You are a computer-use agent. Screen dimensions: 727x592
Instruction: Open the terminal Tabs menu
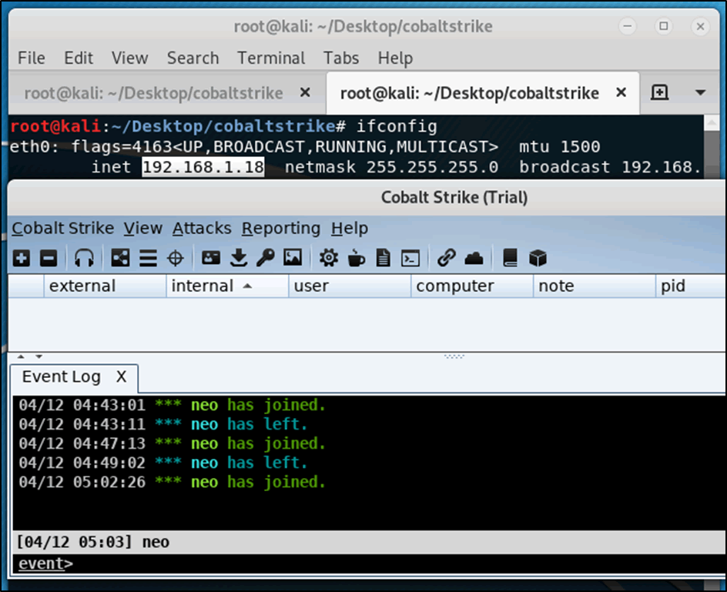[341, 58]
